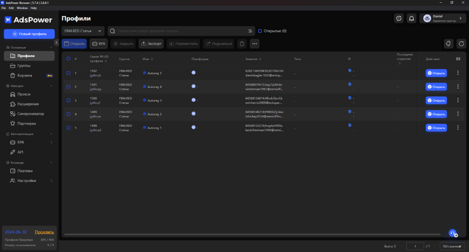The image size is (469, 252).
Task: Click the AdsPower logo
Action: (28, 20)
